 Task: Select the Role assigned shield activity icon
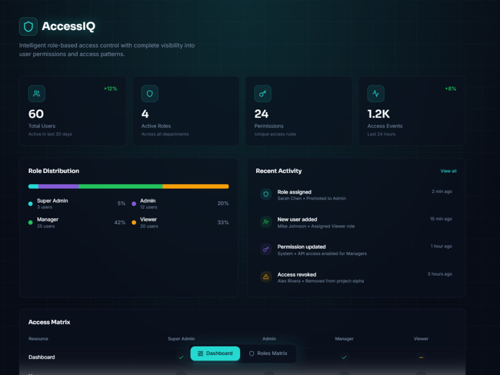265,194
